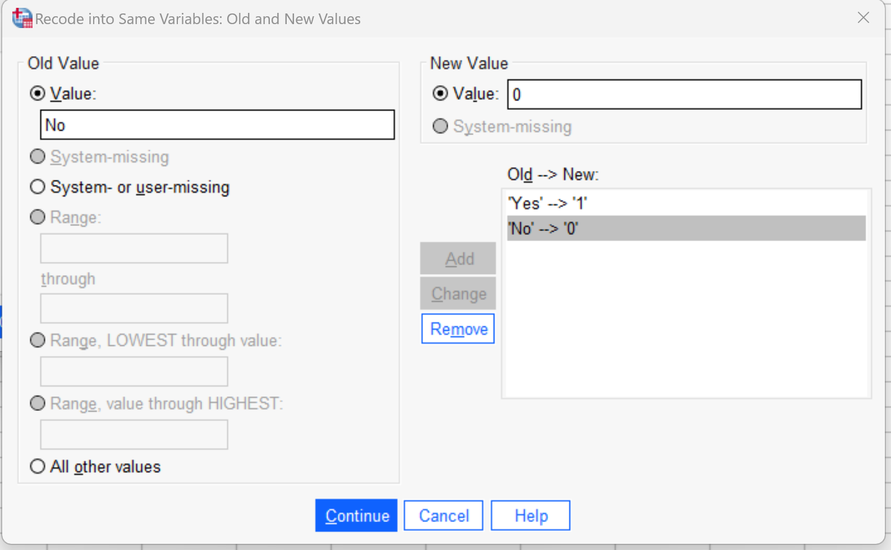Click the SPSS recode dialog icon
891x550 pixels.
[x=21, y=18]
